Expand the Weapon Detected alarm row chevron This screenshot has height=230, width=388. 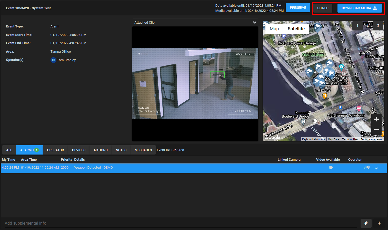tap(376, 168)
